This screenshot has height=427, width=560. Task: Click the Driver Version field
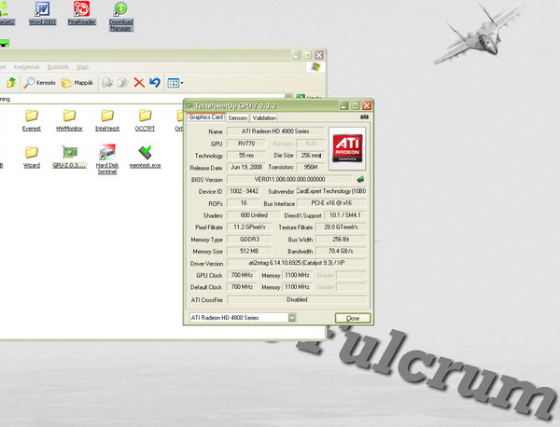click(x=297, y=263)
